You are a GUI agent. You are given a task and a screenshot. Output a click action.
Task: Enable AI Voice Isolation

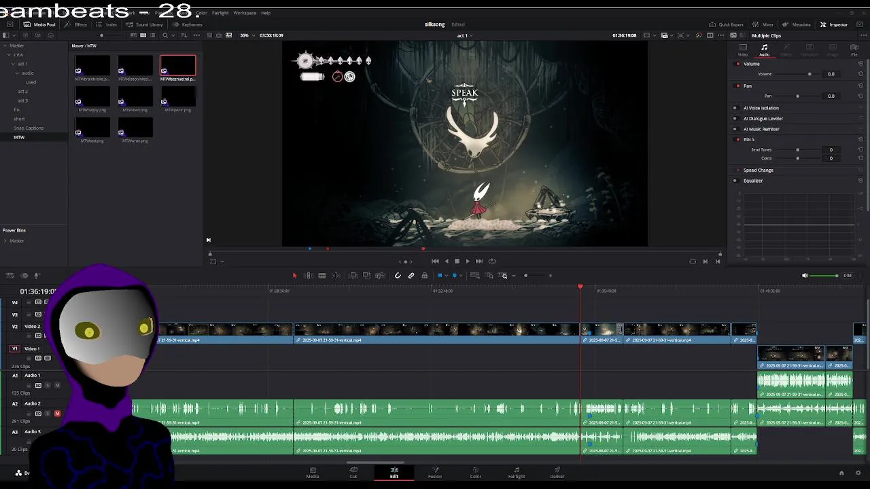tap(735, 108)
